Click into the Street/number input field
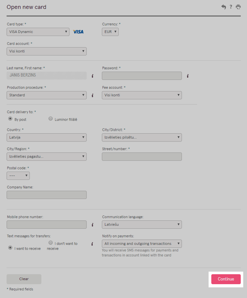The image size is (247, 298). (141, 157)
